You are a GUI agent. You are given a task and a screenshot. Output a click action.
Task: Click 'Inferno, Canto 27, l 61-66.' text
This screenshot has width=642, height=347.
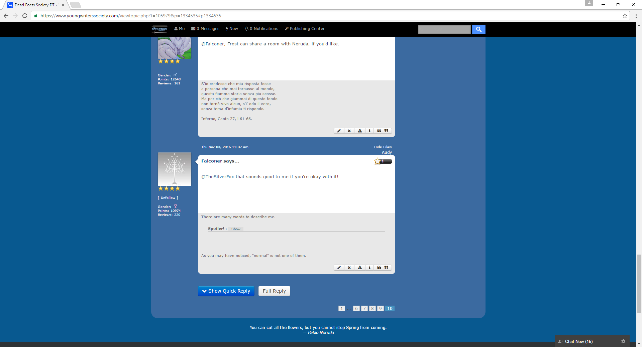pyautogui.click(x=226, y=119)
